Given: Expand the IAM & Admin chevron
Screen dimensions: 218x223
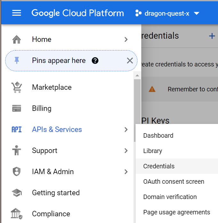Looking at the screenshot, I should tap(126, 172).
